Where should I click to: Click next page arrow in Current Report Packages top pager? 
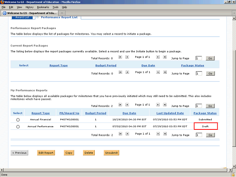click(158, 57)
